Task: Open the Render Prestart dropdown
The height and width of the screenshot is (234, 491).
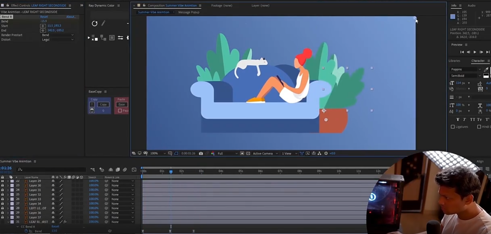Action: [x=58, y=35]
